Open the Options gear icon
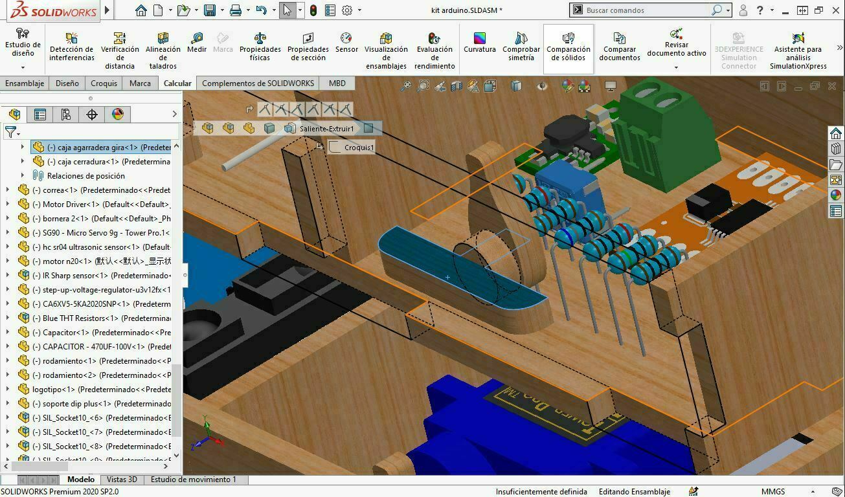This screenshot has height=497, width=845. click(x=347, y=10)
